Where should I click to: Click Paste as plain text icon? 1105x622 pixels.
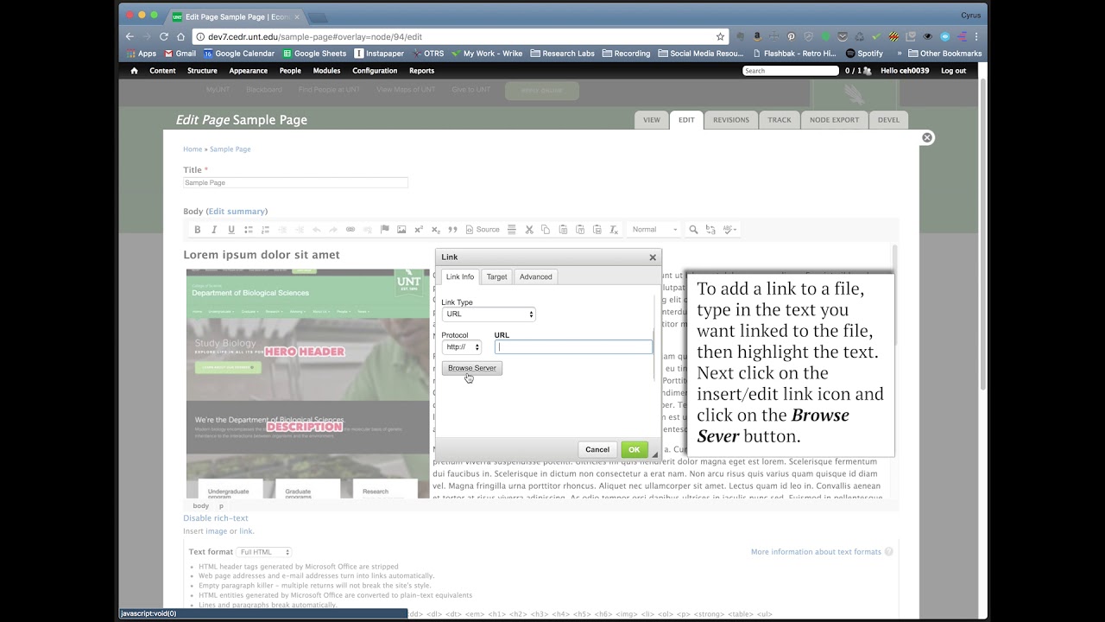(580, 230)
